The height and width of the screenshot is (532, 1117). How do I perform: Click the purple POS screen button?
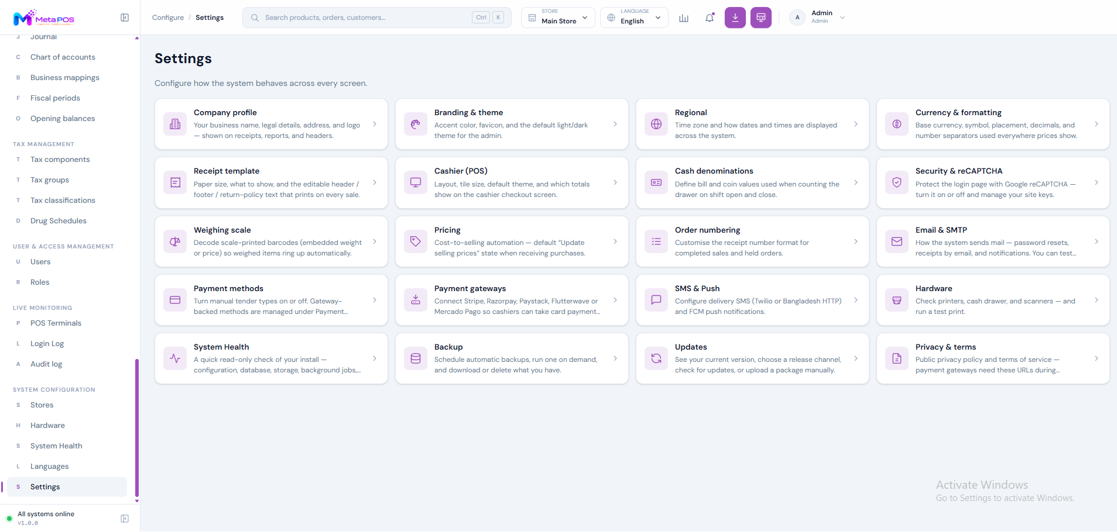tap(761, 18)
